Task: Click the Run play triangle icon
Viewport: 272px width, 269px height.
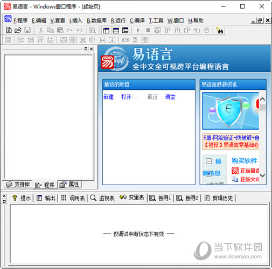Action: tap(138, 30)
